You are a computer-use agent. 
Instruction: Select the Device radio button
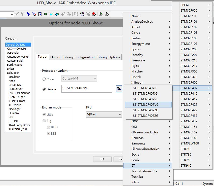click(x=44, y=89)
